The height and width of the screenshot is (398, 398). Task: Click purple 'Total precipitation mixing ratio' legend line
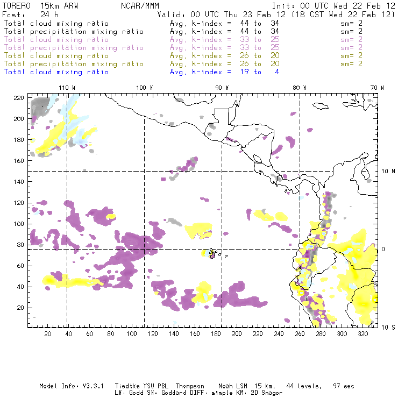(74, 48)
